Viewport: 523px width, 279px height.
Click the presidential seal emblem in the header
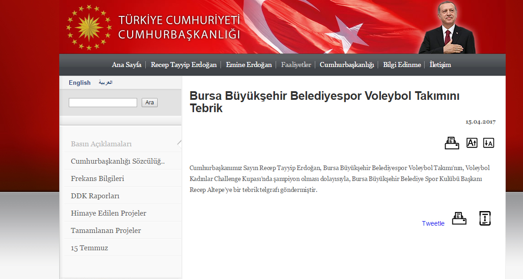click(x=89, y=27)
